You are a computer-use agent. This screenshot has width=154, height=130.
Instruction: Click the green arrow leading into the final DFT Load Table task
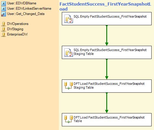107,103
